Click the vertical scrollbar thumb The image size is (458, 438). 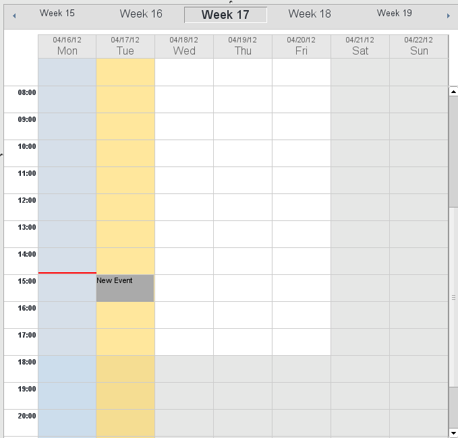click(453, 296)
